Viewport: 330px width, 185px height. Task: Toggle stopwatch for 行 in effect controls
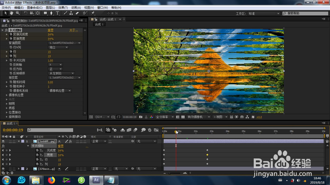click(x=11, y=52)
